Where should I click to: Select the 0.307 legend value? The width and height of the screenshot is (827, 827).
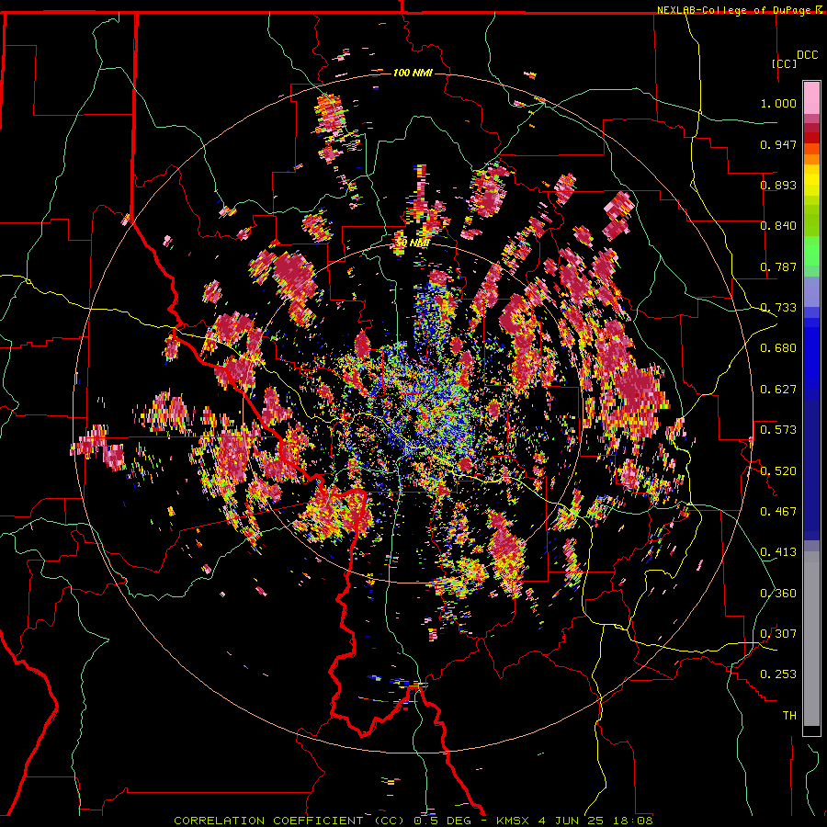click(778, 633)
